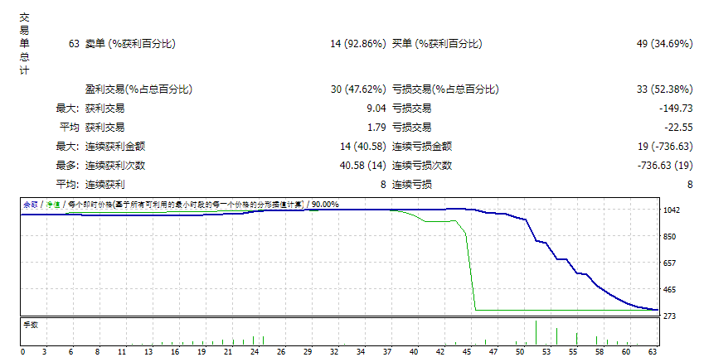
Task: Click the 连续亏损 average label
Action: (412, 185)
